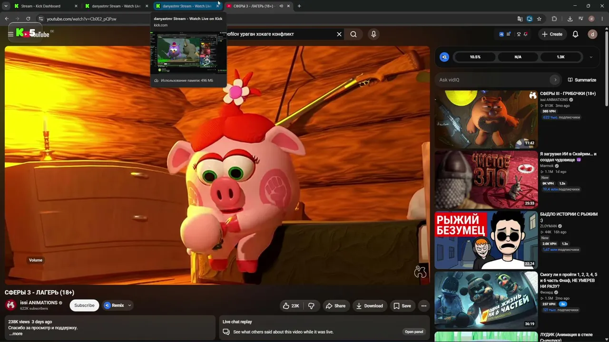
Task: Open the Chrome three-dot menu
Action: click(602, 19)
